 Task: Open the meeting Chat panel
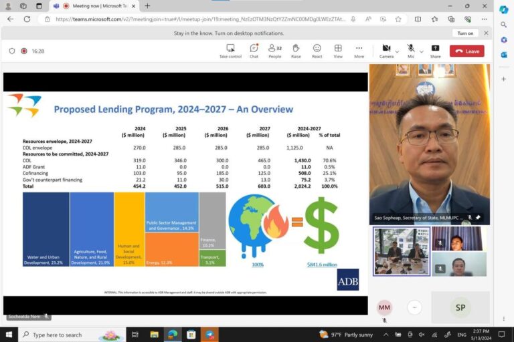[x=254, y=51]
